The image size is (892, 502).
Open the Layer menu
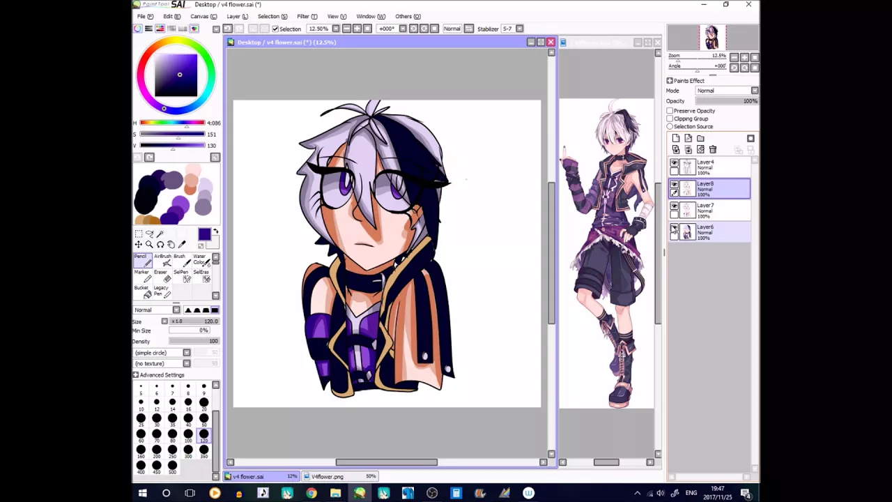[x=237, y=16]
